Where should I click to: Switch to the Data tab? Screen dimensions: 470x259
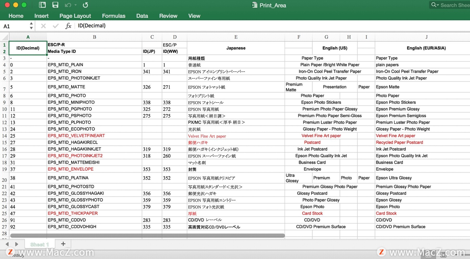click(142, 16)
